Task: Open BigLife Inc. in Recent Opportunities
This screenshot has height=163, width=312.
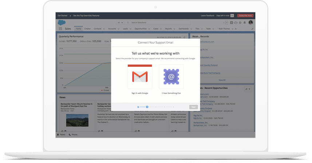Action: point(198,116)
